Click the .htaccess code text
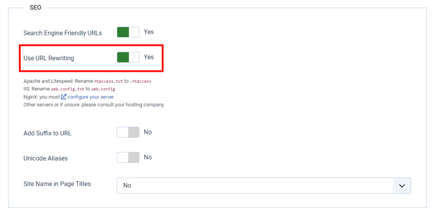The height and width of the screenshot is (210, 434). click(x=140, y=81)
